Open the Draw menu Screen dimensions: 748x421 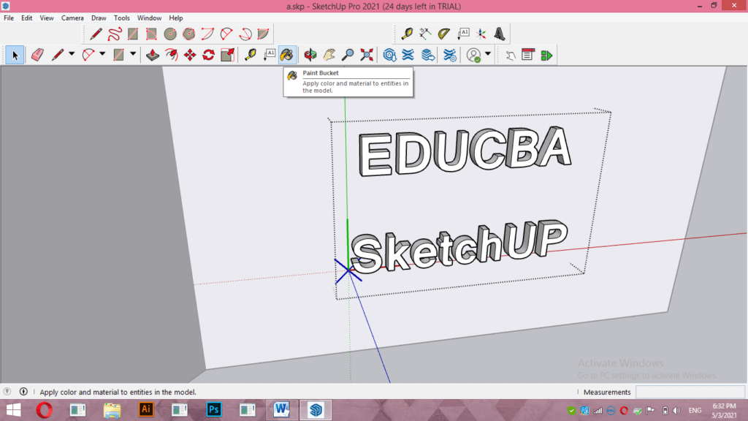(99, 18)
